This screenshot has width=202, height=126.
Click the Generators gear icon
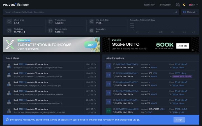(x=91, y=31)
